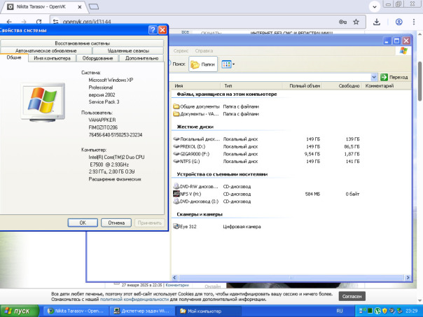Click the пуск Start button
Image resolution: width=423 pixels, height=317 pixels.
pos(20,311)
